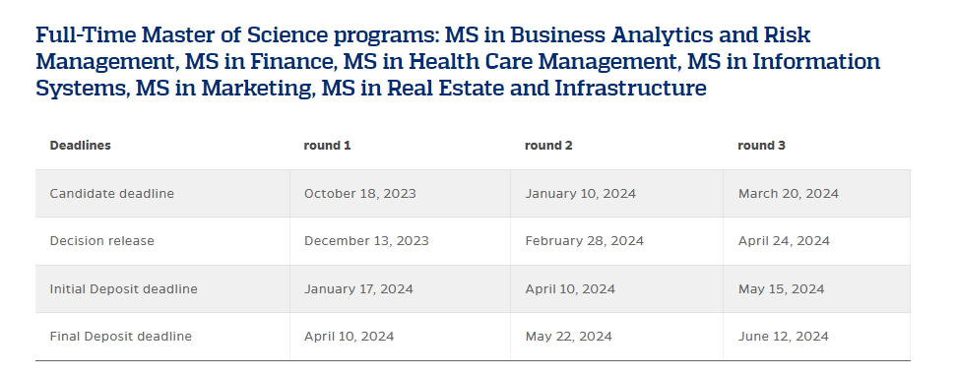Click the round 1 column header

click(x=327, y=146)
